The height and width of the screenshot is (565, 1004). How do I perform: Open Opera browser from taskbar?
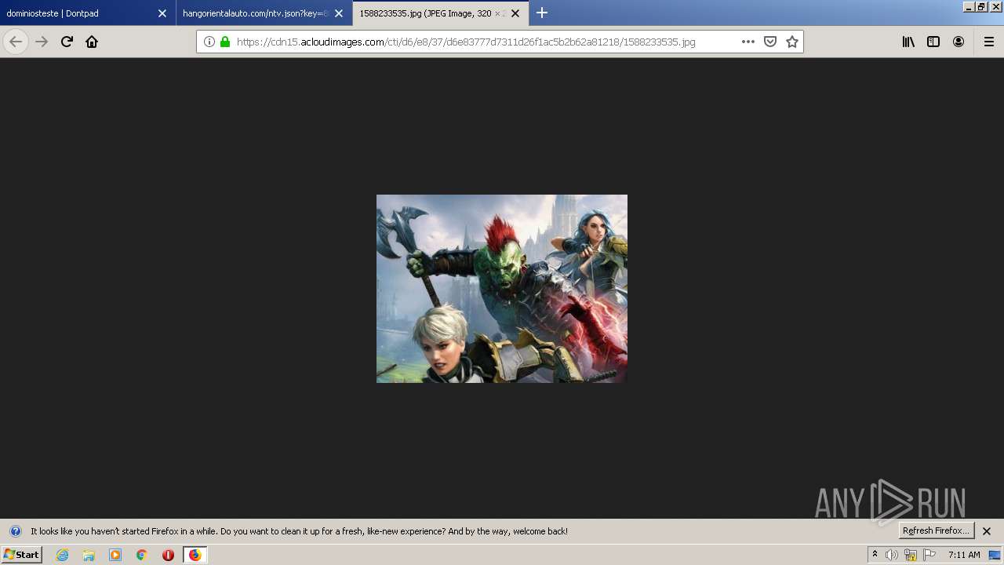point(168,555)
